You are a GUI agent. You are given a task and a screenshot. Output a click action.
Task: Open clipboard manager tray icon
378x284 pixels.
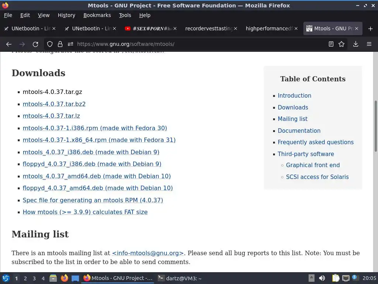[x=336, y=278]
